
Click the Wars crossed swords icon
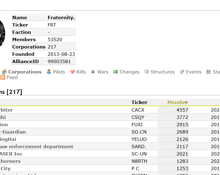point(93,72)
